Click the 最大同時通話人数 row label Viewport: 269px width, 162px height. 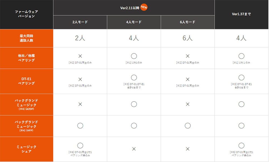point(26,38)
